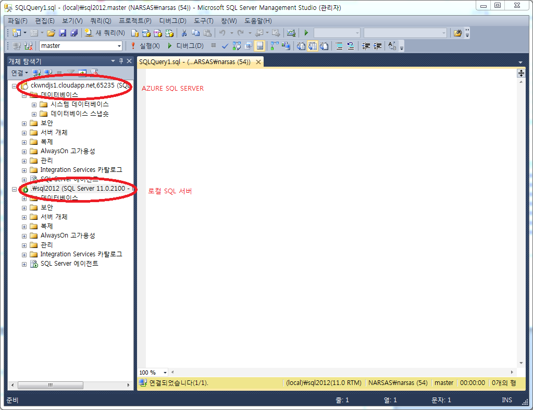
Task: Select Results to File option
Action: tap(324, 46)
